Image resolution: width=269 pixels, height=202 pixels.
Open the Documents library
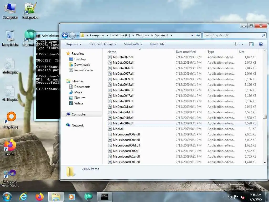(82, 87)
